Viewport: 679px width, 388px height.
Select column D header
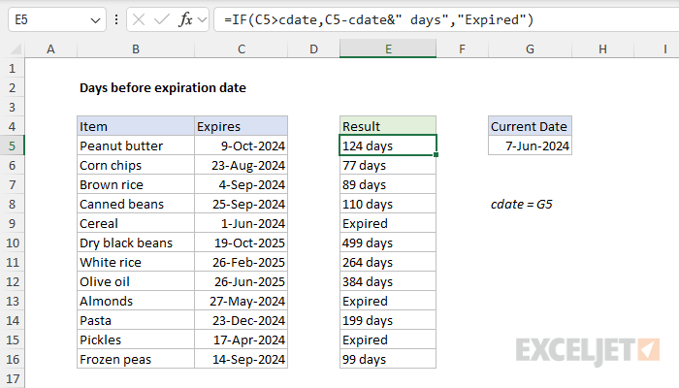pos(313,48)
